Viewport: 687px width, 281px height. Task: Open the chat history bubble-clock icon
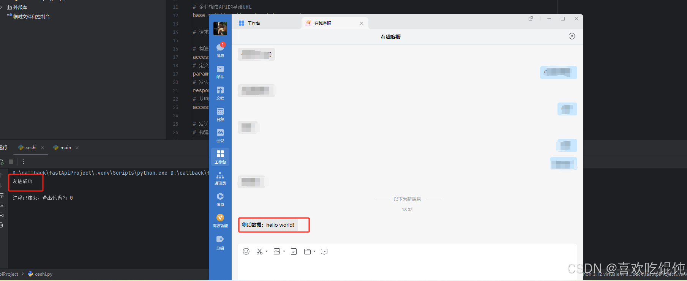click(x=324, y=251)
